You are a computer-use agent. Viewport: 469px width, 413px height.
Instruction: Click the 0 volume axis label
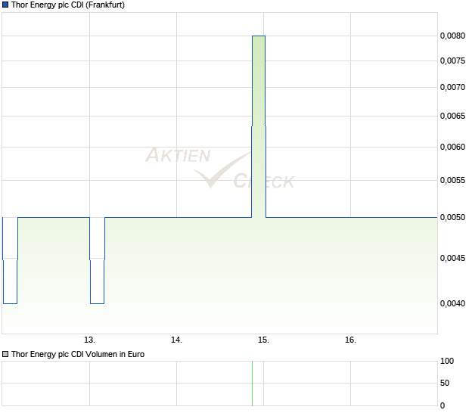(x=443, y=406)
